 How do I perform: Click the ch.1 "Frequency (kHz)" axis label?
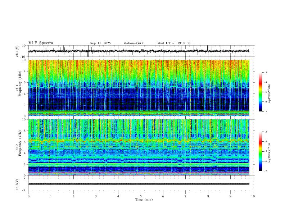[20, 84]
